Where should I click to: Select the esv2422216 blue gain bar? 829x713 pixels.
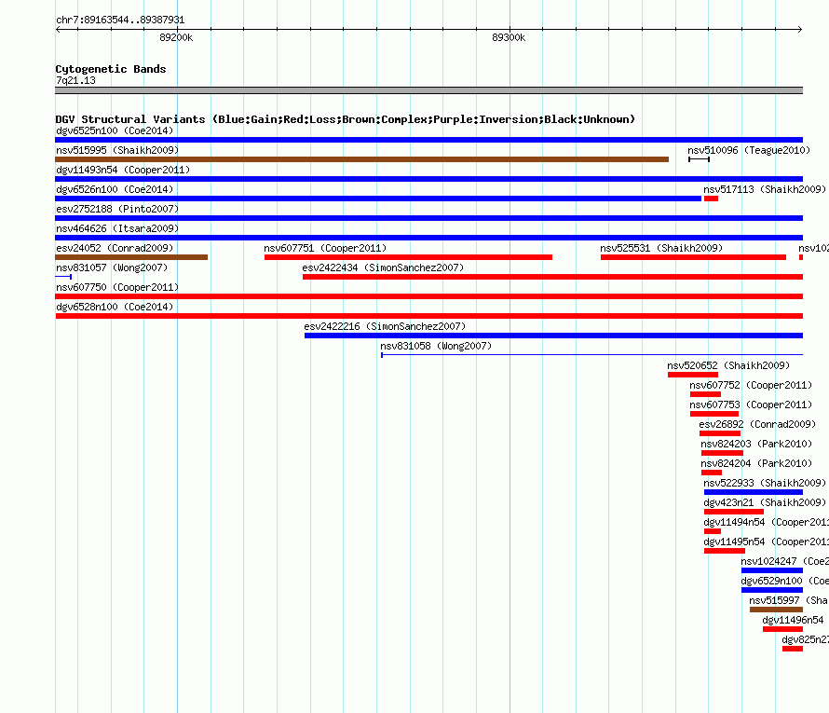553,336
